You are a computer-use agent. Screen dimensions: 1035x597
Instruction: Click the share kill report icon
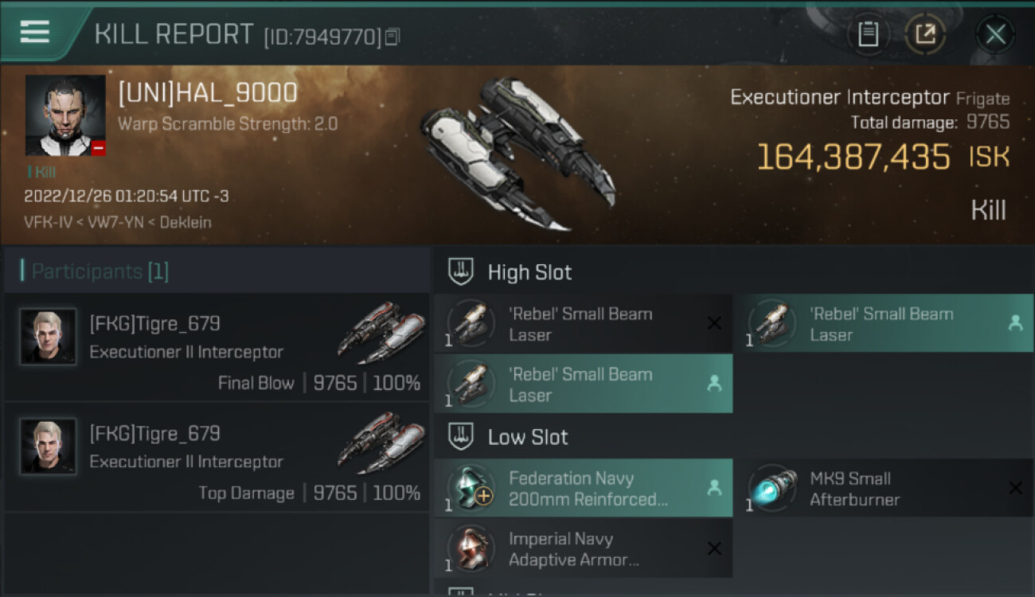click(x=925, y=34)
